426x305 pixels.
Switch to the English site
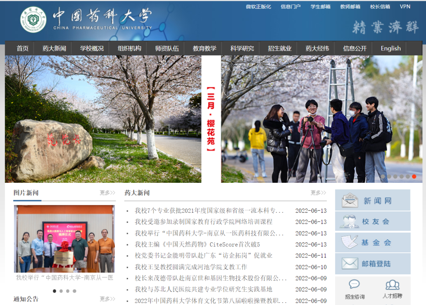tap(390, 48)
